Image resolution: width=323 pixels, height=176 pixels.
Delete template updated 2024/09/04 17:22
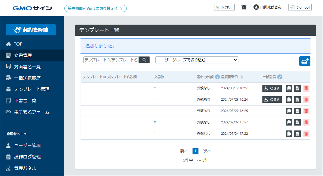306,134
